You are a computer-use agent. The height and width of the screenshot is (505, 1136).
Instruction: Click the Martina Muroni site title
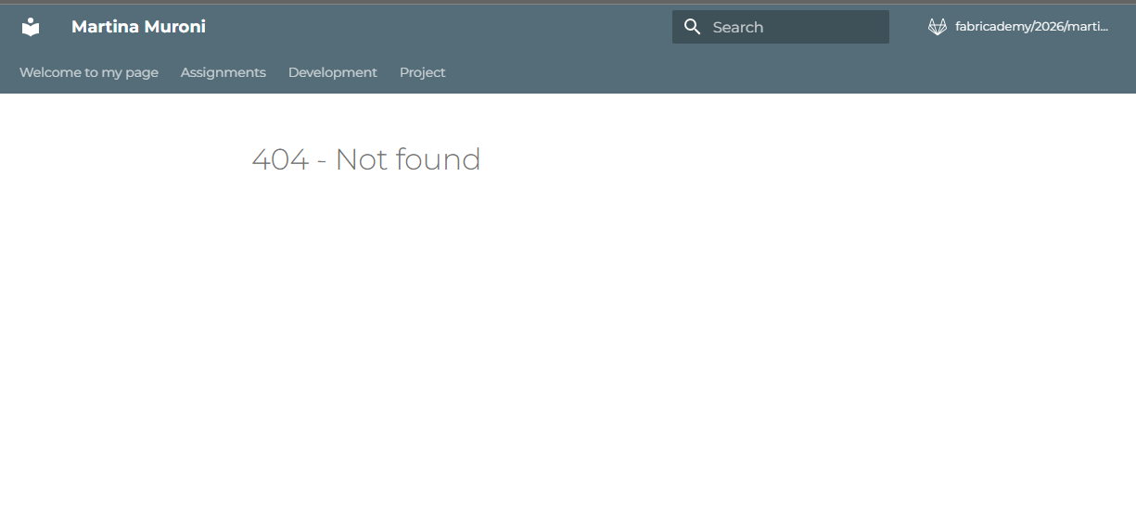point(138,27)
